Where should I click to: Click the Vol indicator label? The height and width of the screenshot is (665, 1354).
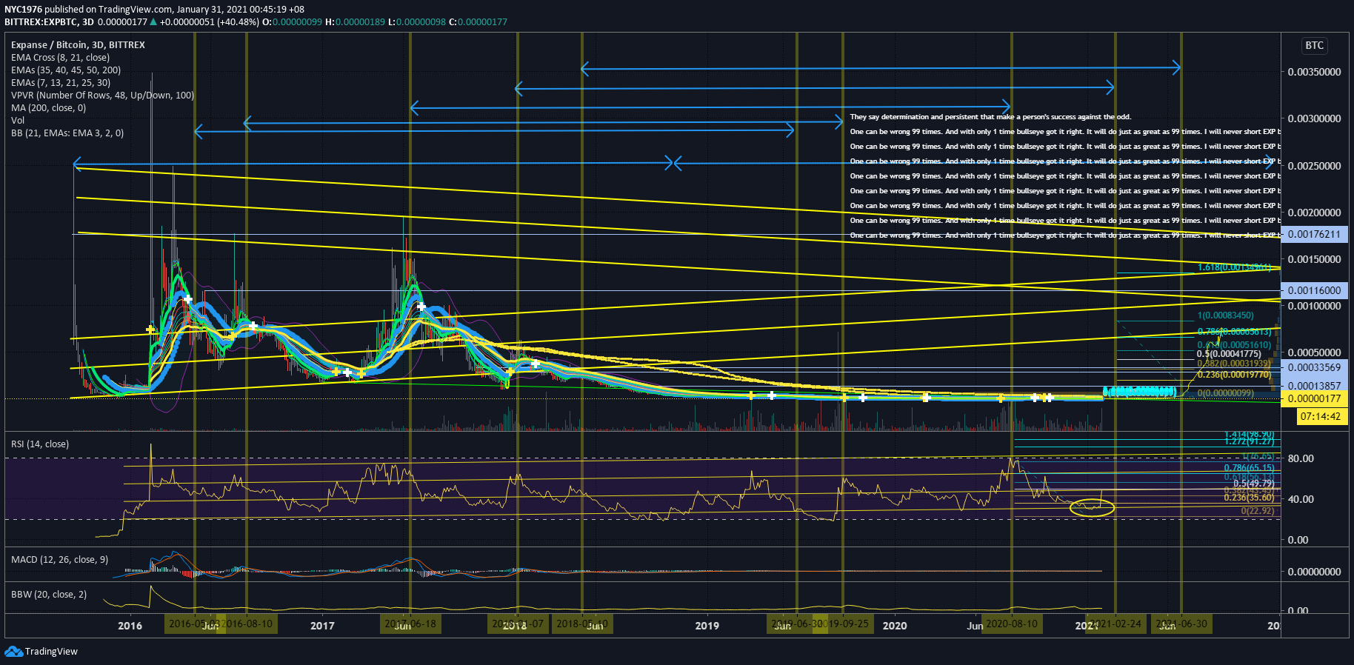[x=18, y=121]
